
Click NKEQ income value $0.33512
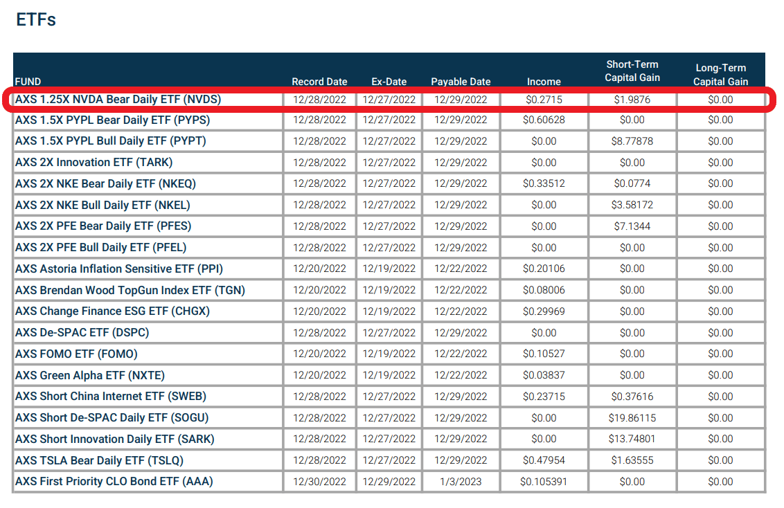point(544,184)
